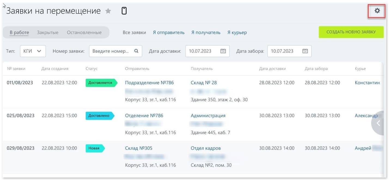
Task: Select the В работе tab
Action: 19,32
